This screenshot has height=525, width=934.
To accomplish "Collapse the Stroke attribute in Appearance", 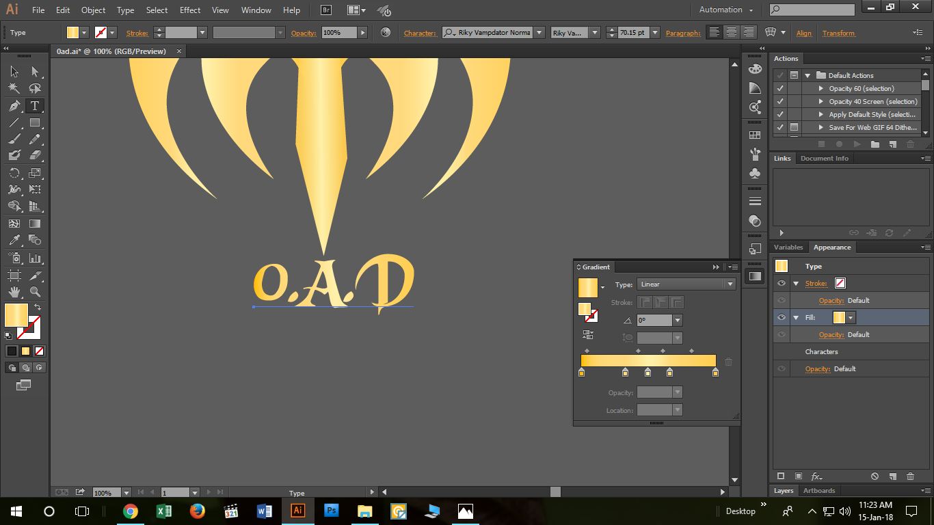I will point(796,283).
